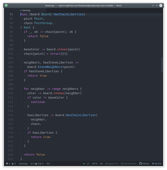Click the Not on branch status indicator
The image size is (167, 170).
(129, 163)
